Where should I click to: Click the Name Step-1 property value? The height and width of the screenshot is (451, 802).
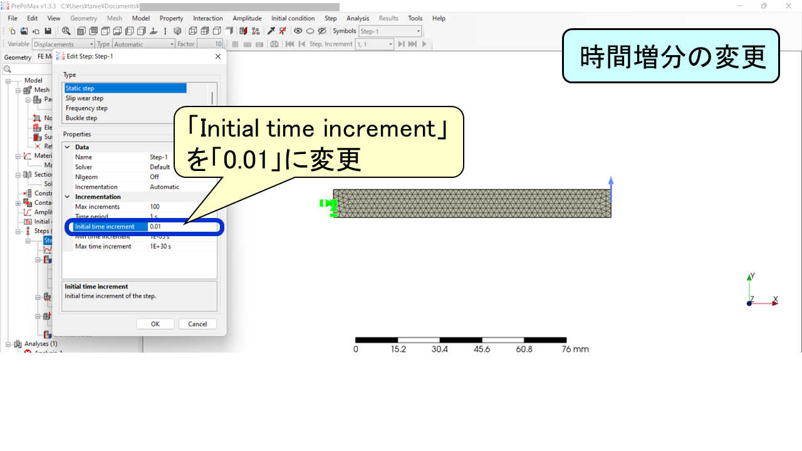pos(159,157)
